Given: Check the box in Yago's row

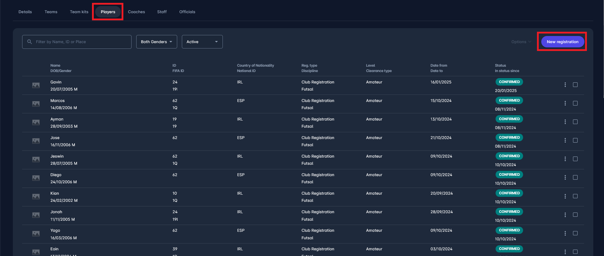Looking at the screenshot, I should point(575,233).
